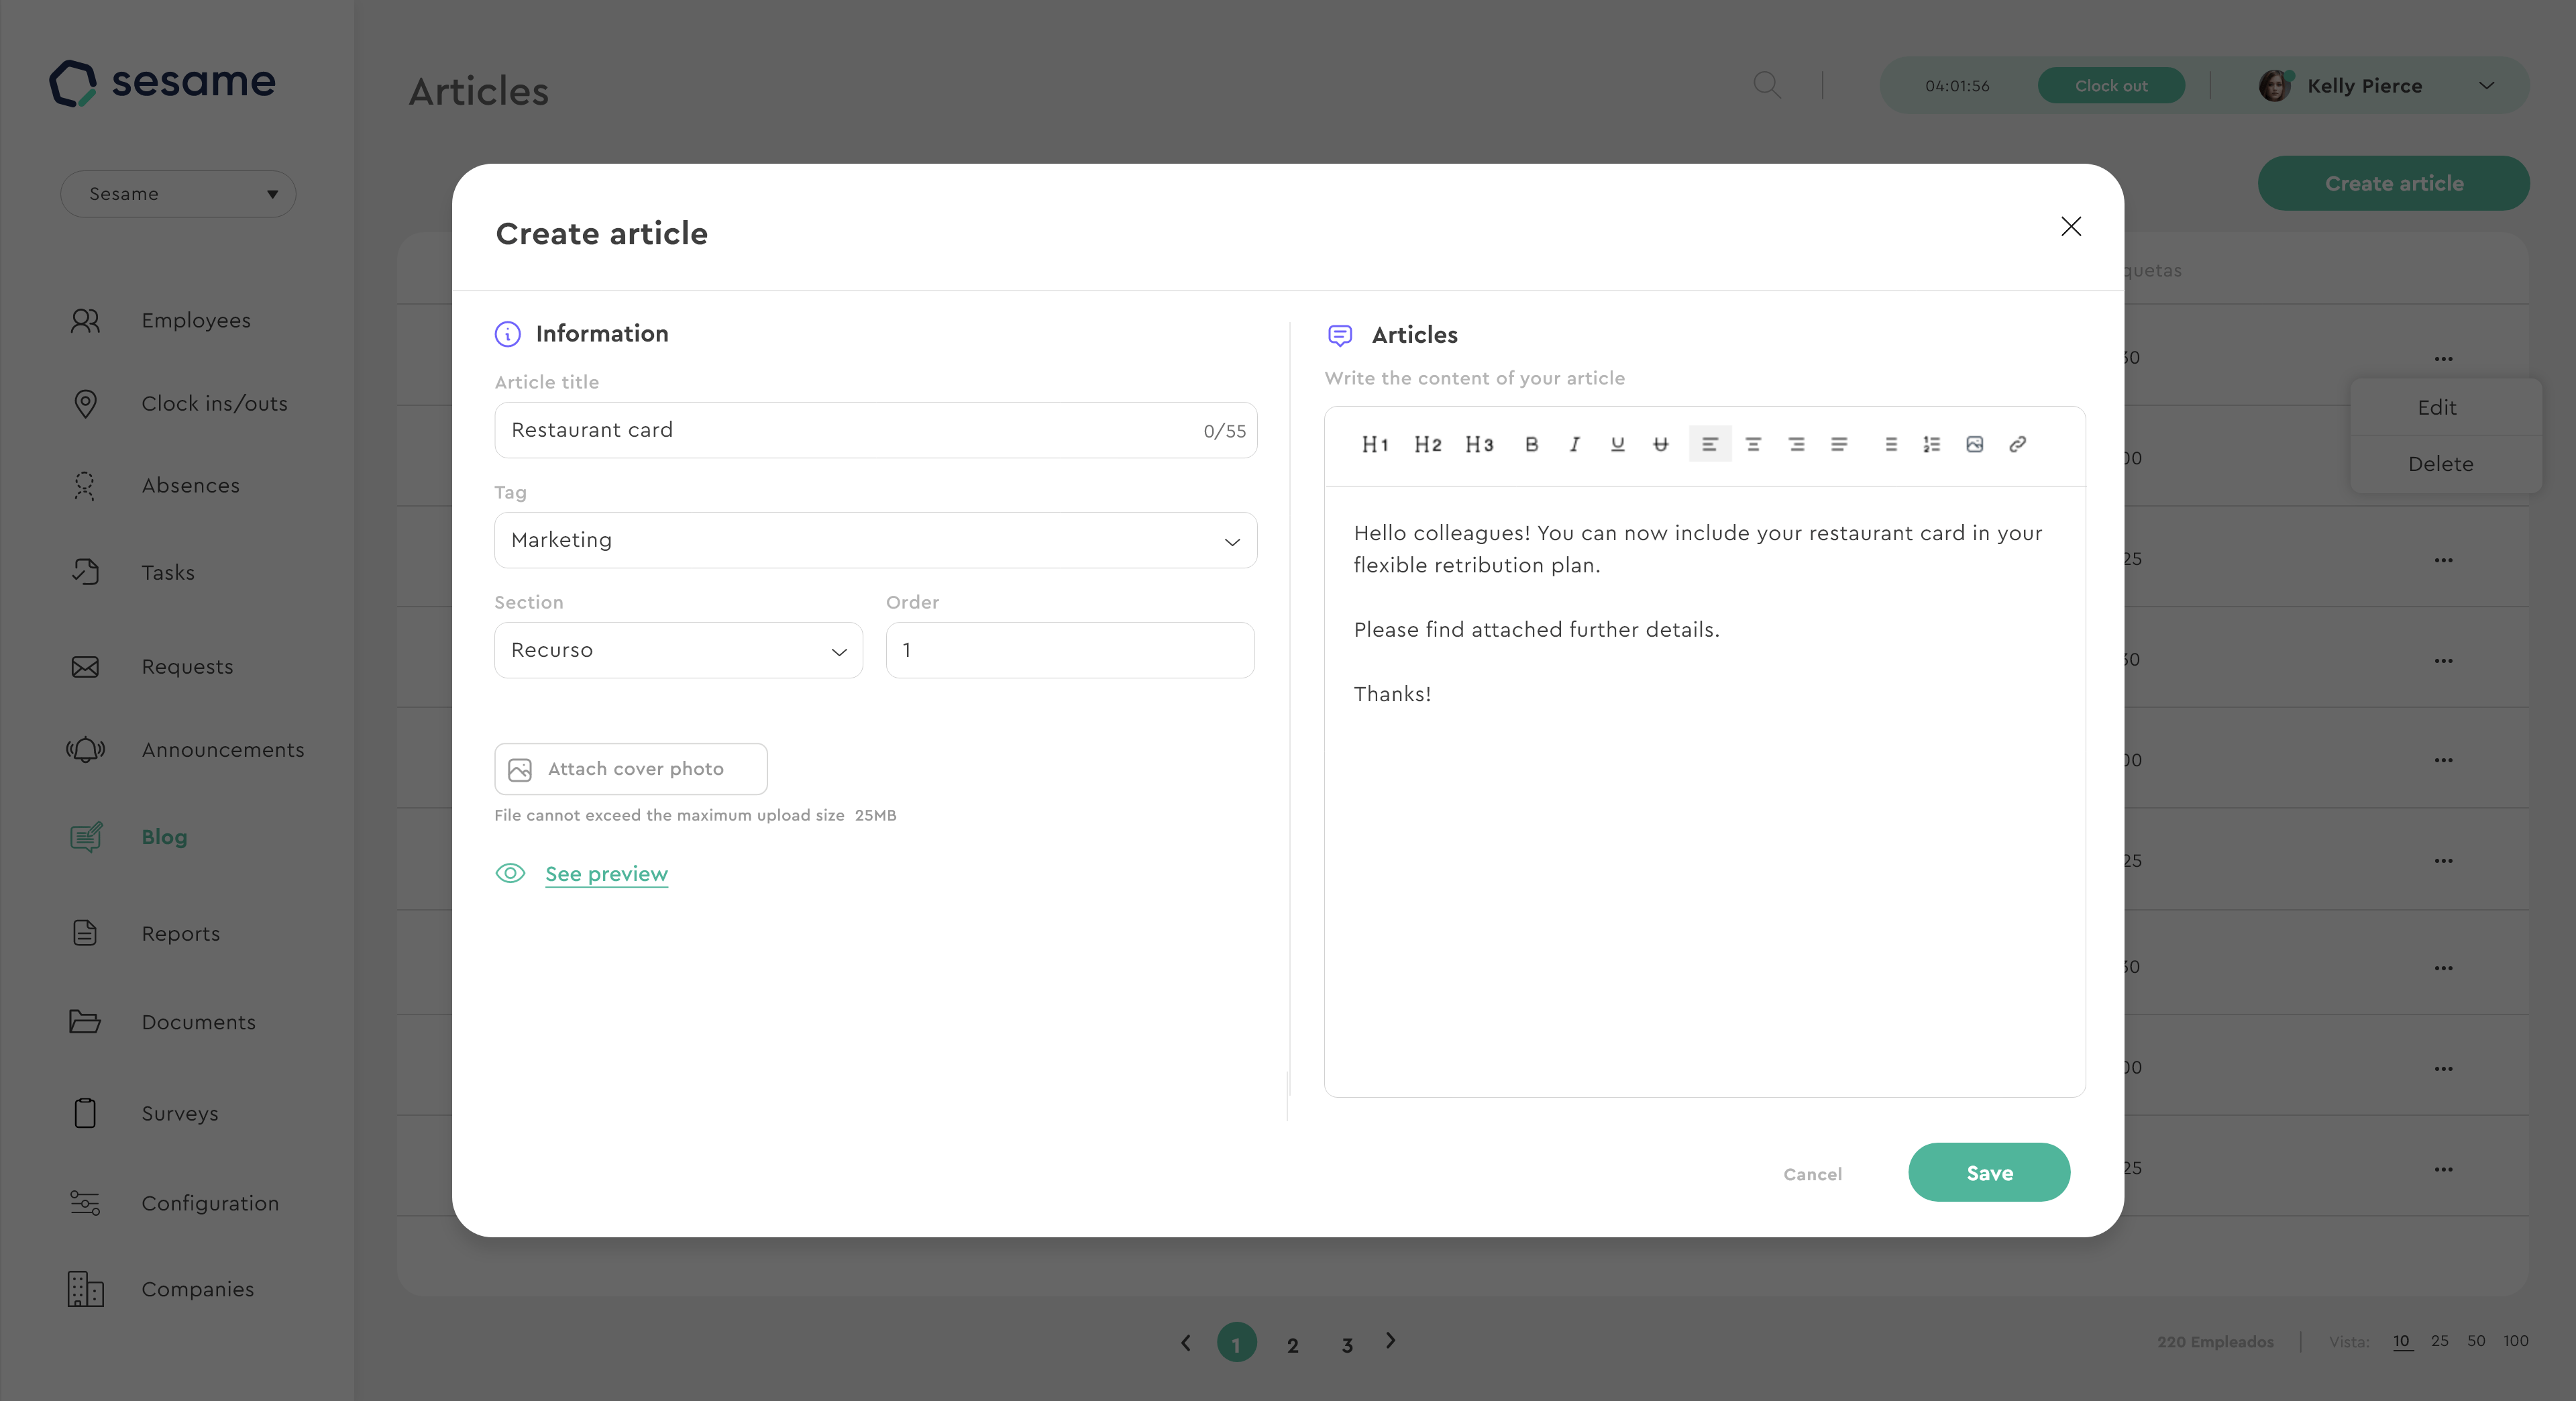Screen dimensions: 2576x1401
Task: Toggle italic formatting in the article editor
Action: tap(1574, 444)
